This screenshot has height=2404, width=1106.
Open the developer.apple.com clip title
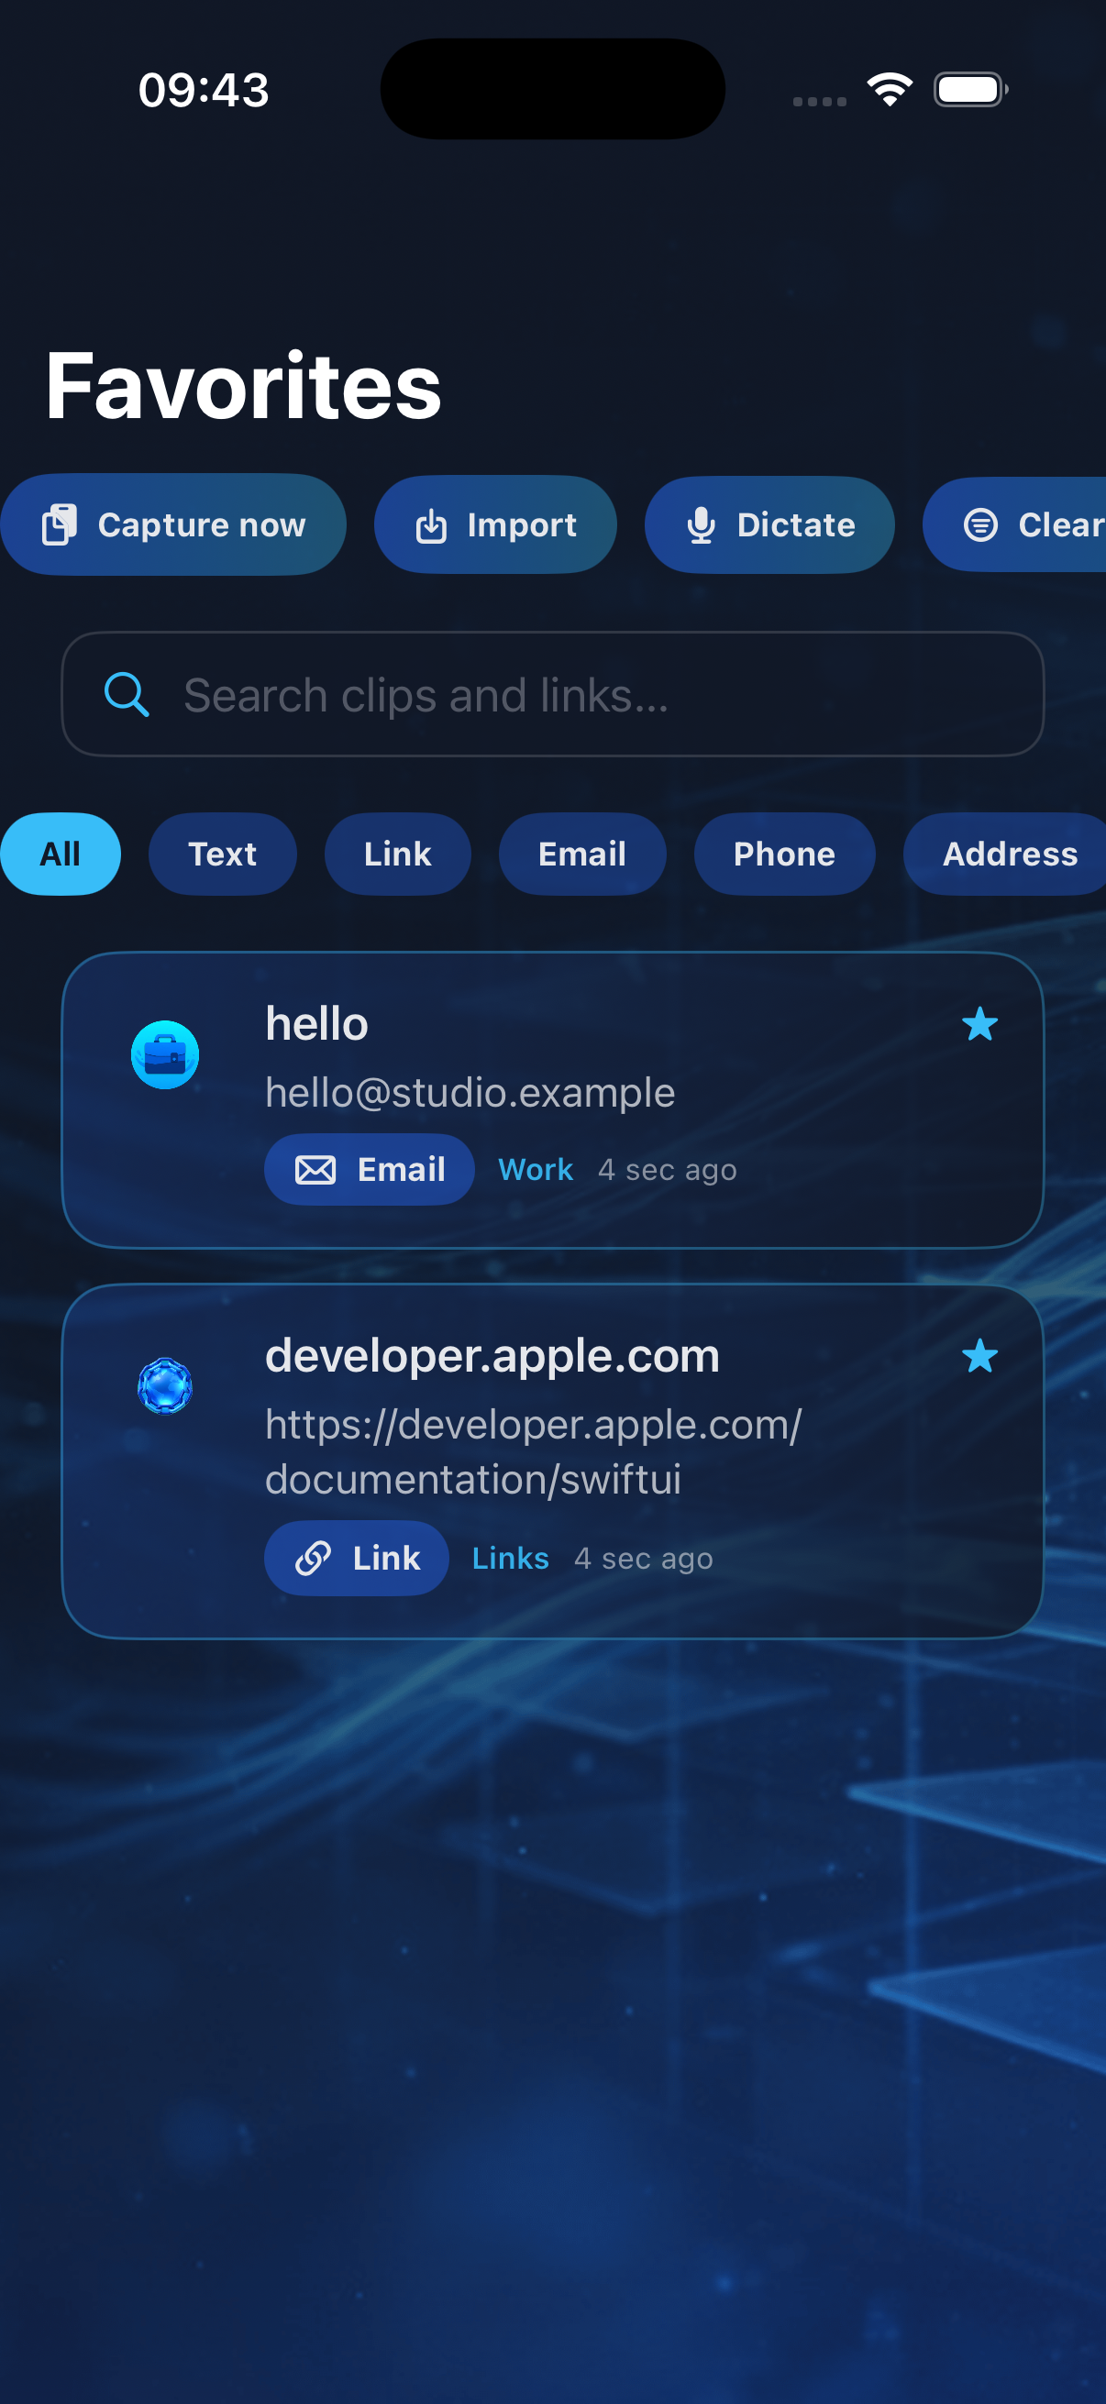492,1356
